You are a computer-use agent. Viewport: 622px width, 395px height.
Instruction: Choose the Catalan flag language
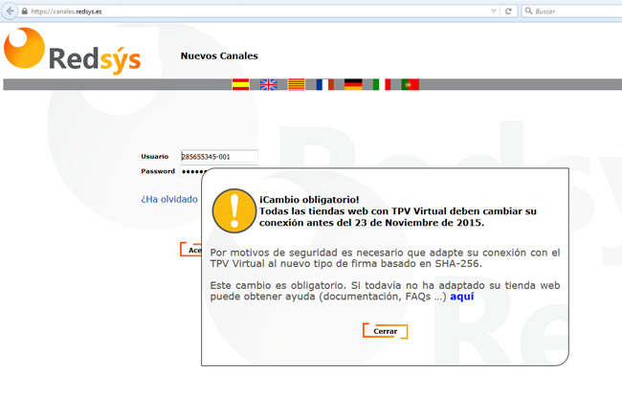pyautogui.click(x=297, y=84)
